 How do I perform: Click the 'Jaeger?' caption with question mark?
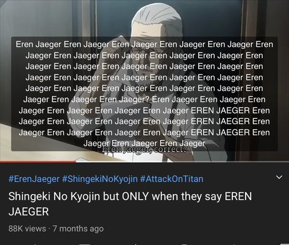tap(134, 100)
